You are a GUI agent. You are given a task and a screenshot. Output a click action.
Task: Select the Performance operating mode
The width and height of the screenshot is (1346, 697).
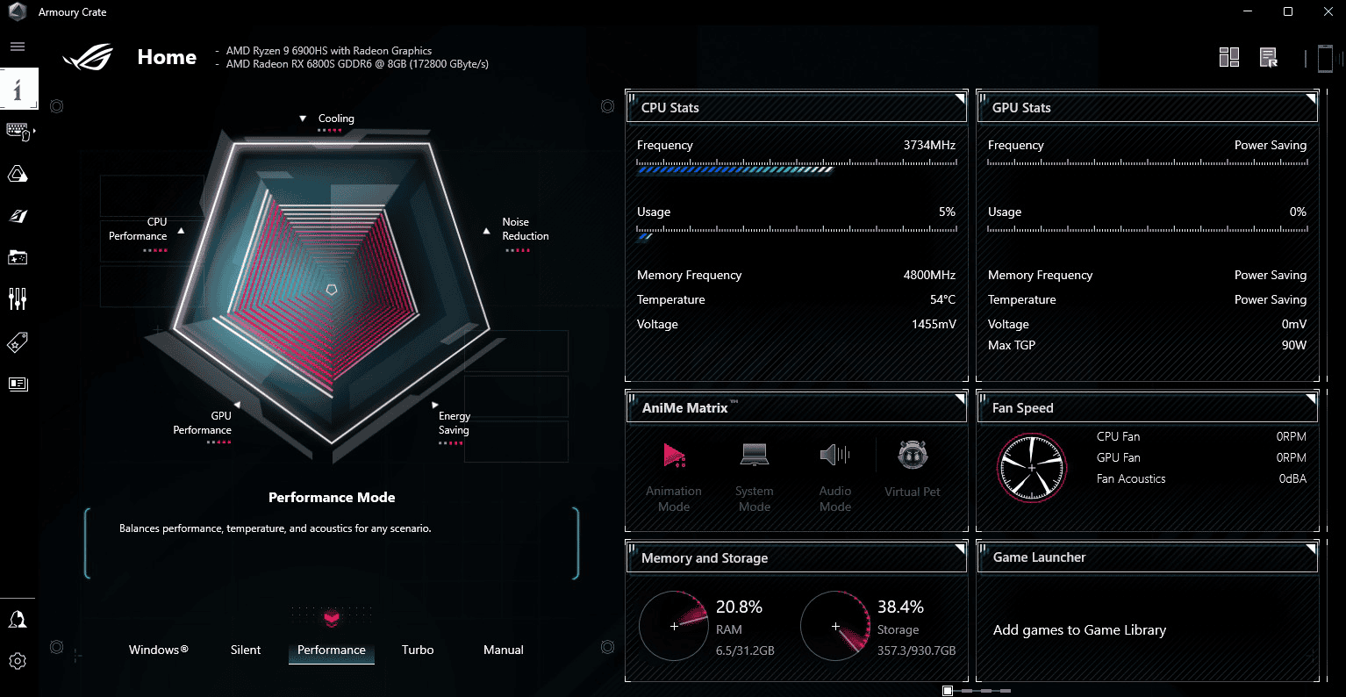click(331, 650)
